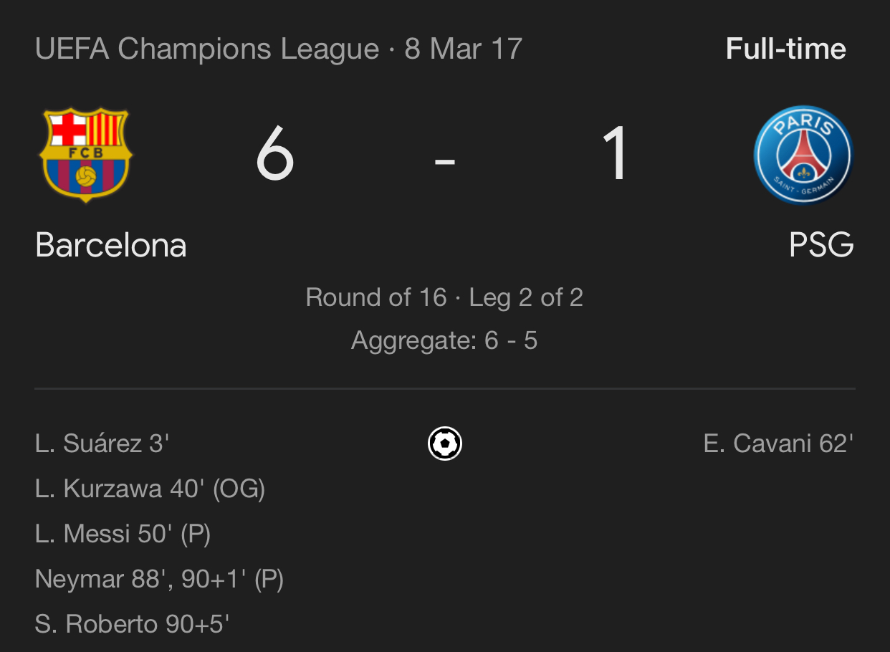Click the 8 Mar 17 match date

[x=464, y=49]
